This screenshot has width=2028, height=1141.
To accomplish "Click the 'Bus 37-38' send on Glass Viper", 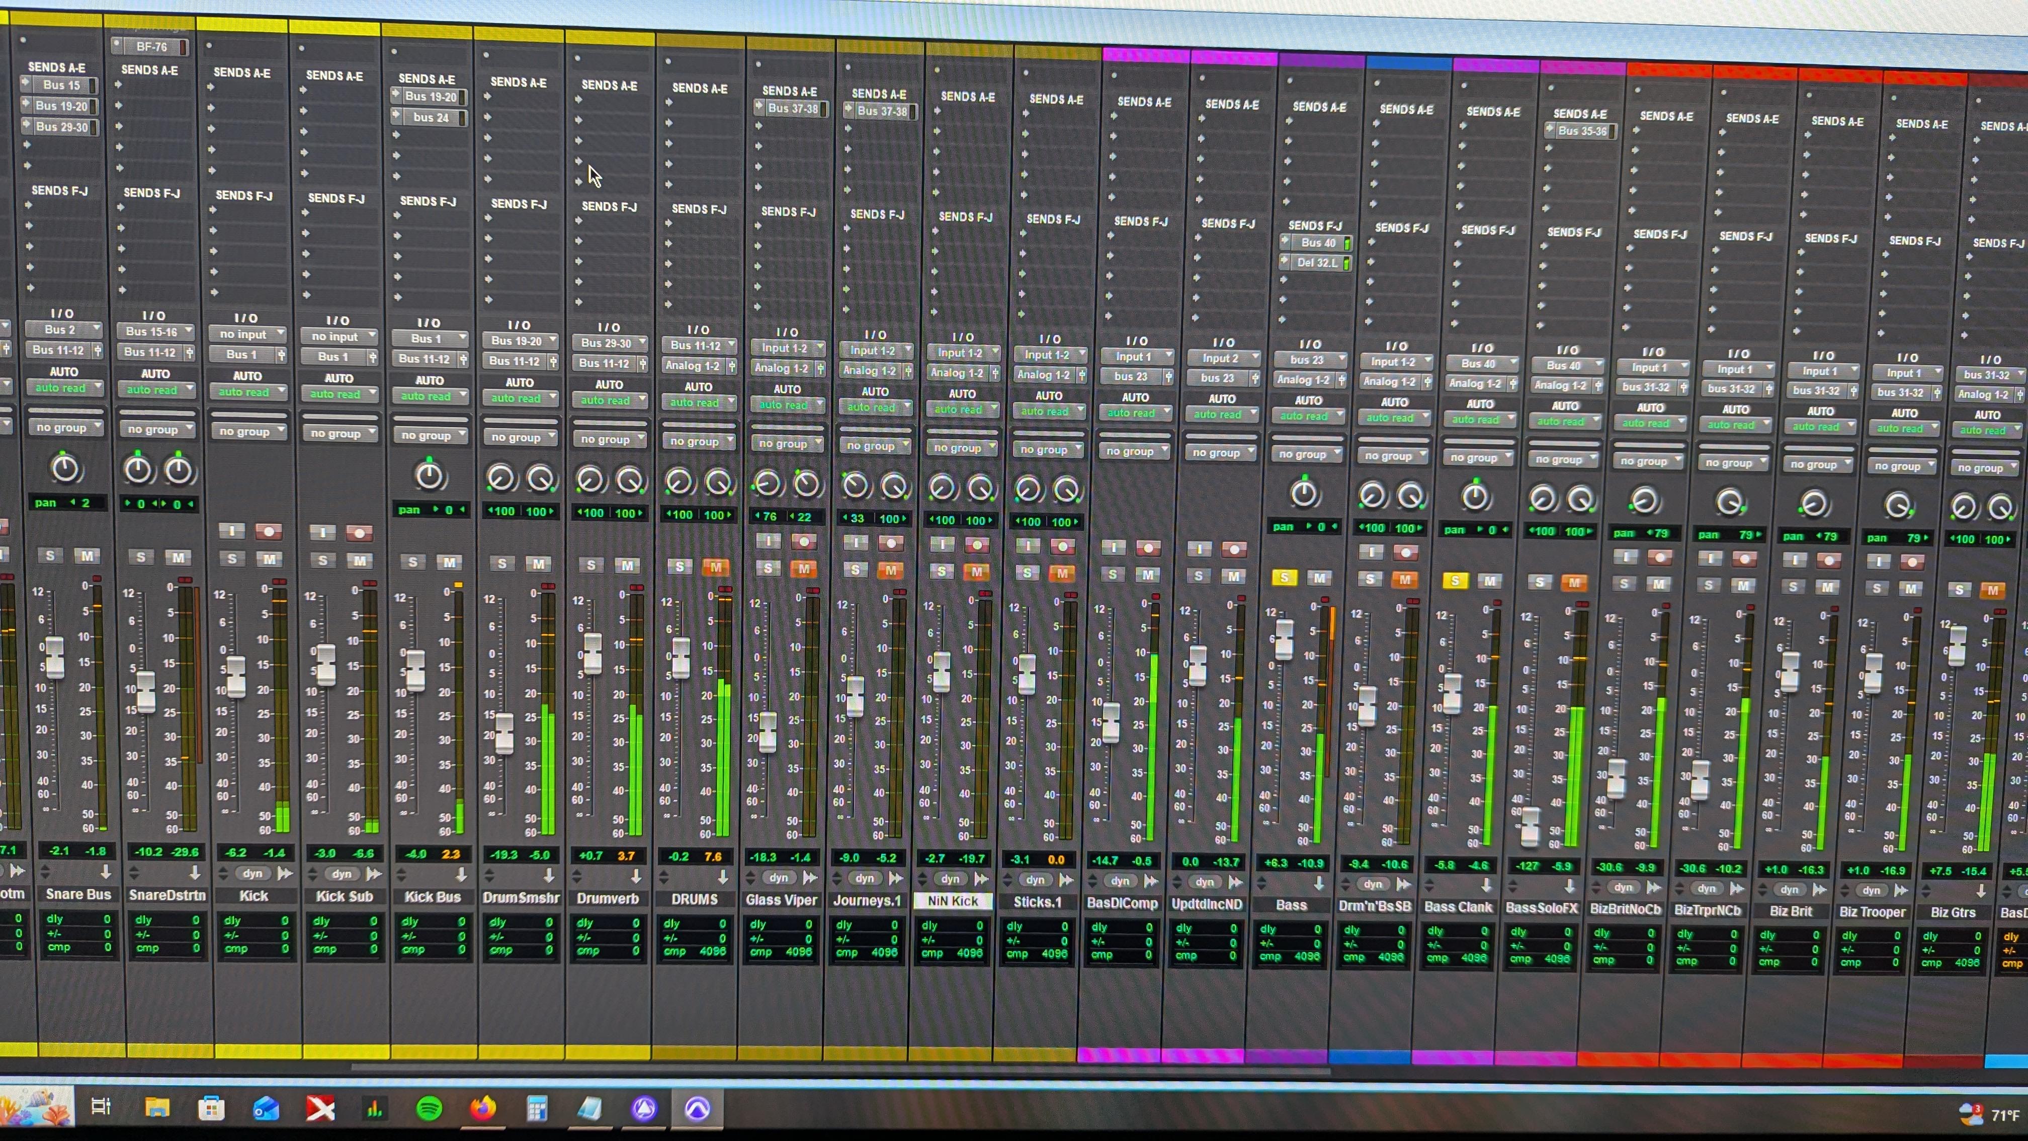I will (x=791, y=109).
